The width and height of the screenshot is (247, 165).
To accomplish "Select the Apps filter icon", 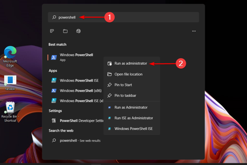I will 52,31.
